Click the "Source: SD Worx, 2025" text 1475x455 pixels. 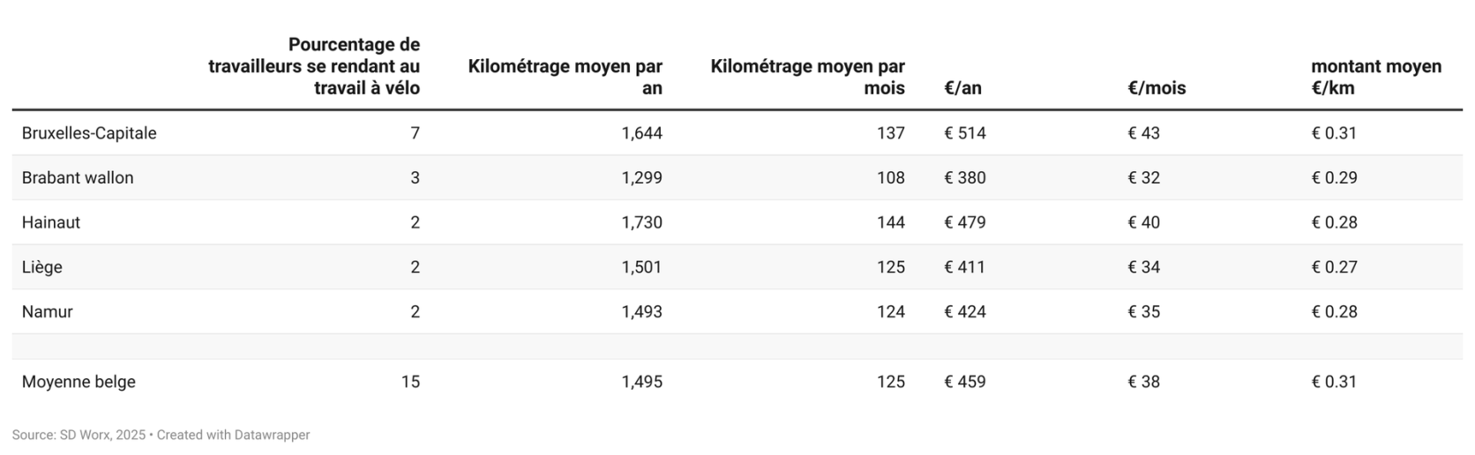click(78, 435)
